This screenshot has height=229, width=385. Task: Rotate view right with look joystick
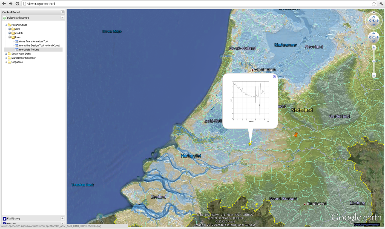click(378, 21)
